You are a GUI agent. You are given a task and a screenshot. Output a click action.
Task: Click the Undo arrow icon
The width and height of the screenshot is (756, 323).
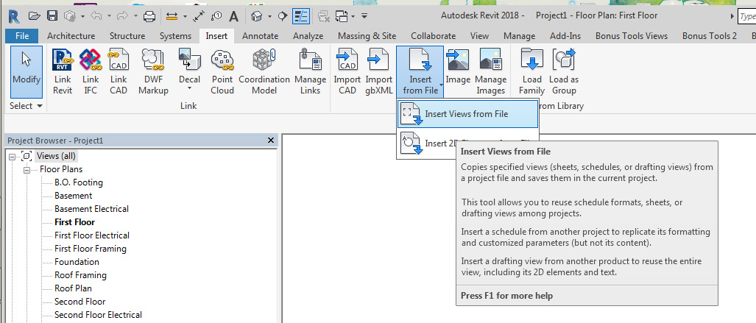coord(96,16)
